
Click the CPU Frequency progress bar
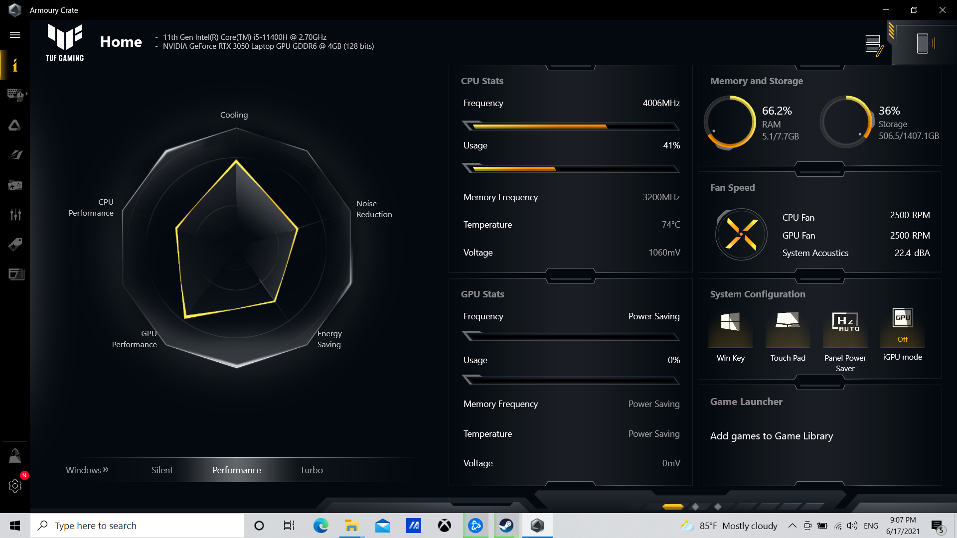click(x=571, y=126)
